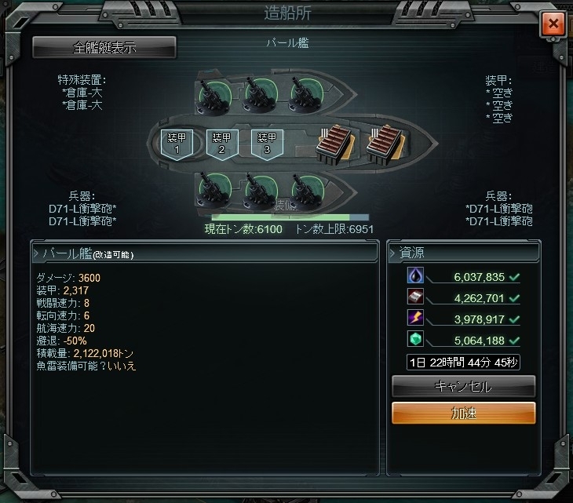The image size is (573, 503).
Task: Select the top-middle shock cannon turret
Action: click(x=260, y=95)
